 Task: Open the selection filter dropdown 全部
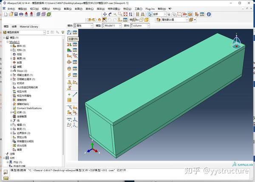(159, 14)
